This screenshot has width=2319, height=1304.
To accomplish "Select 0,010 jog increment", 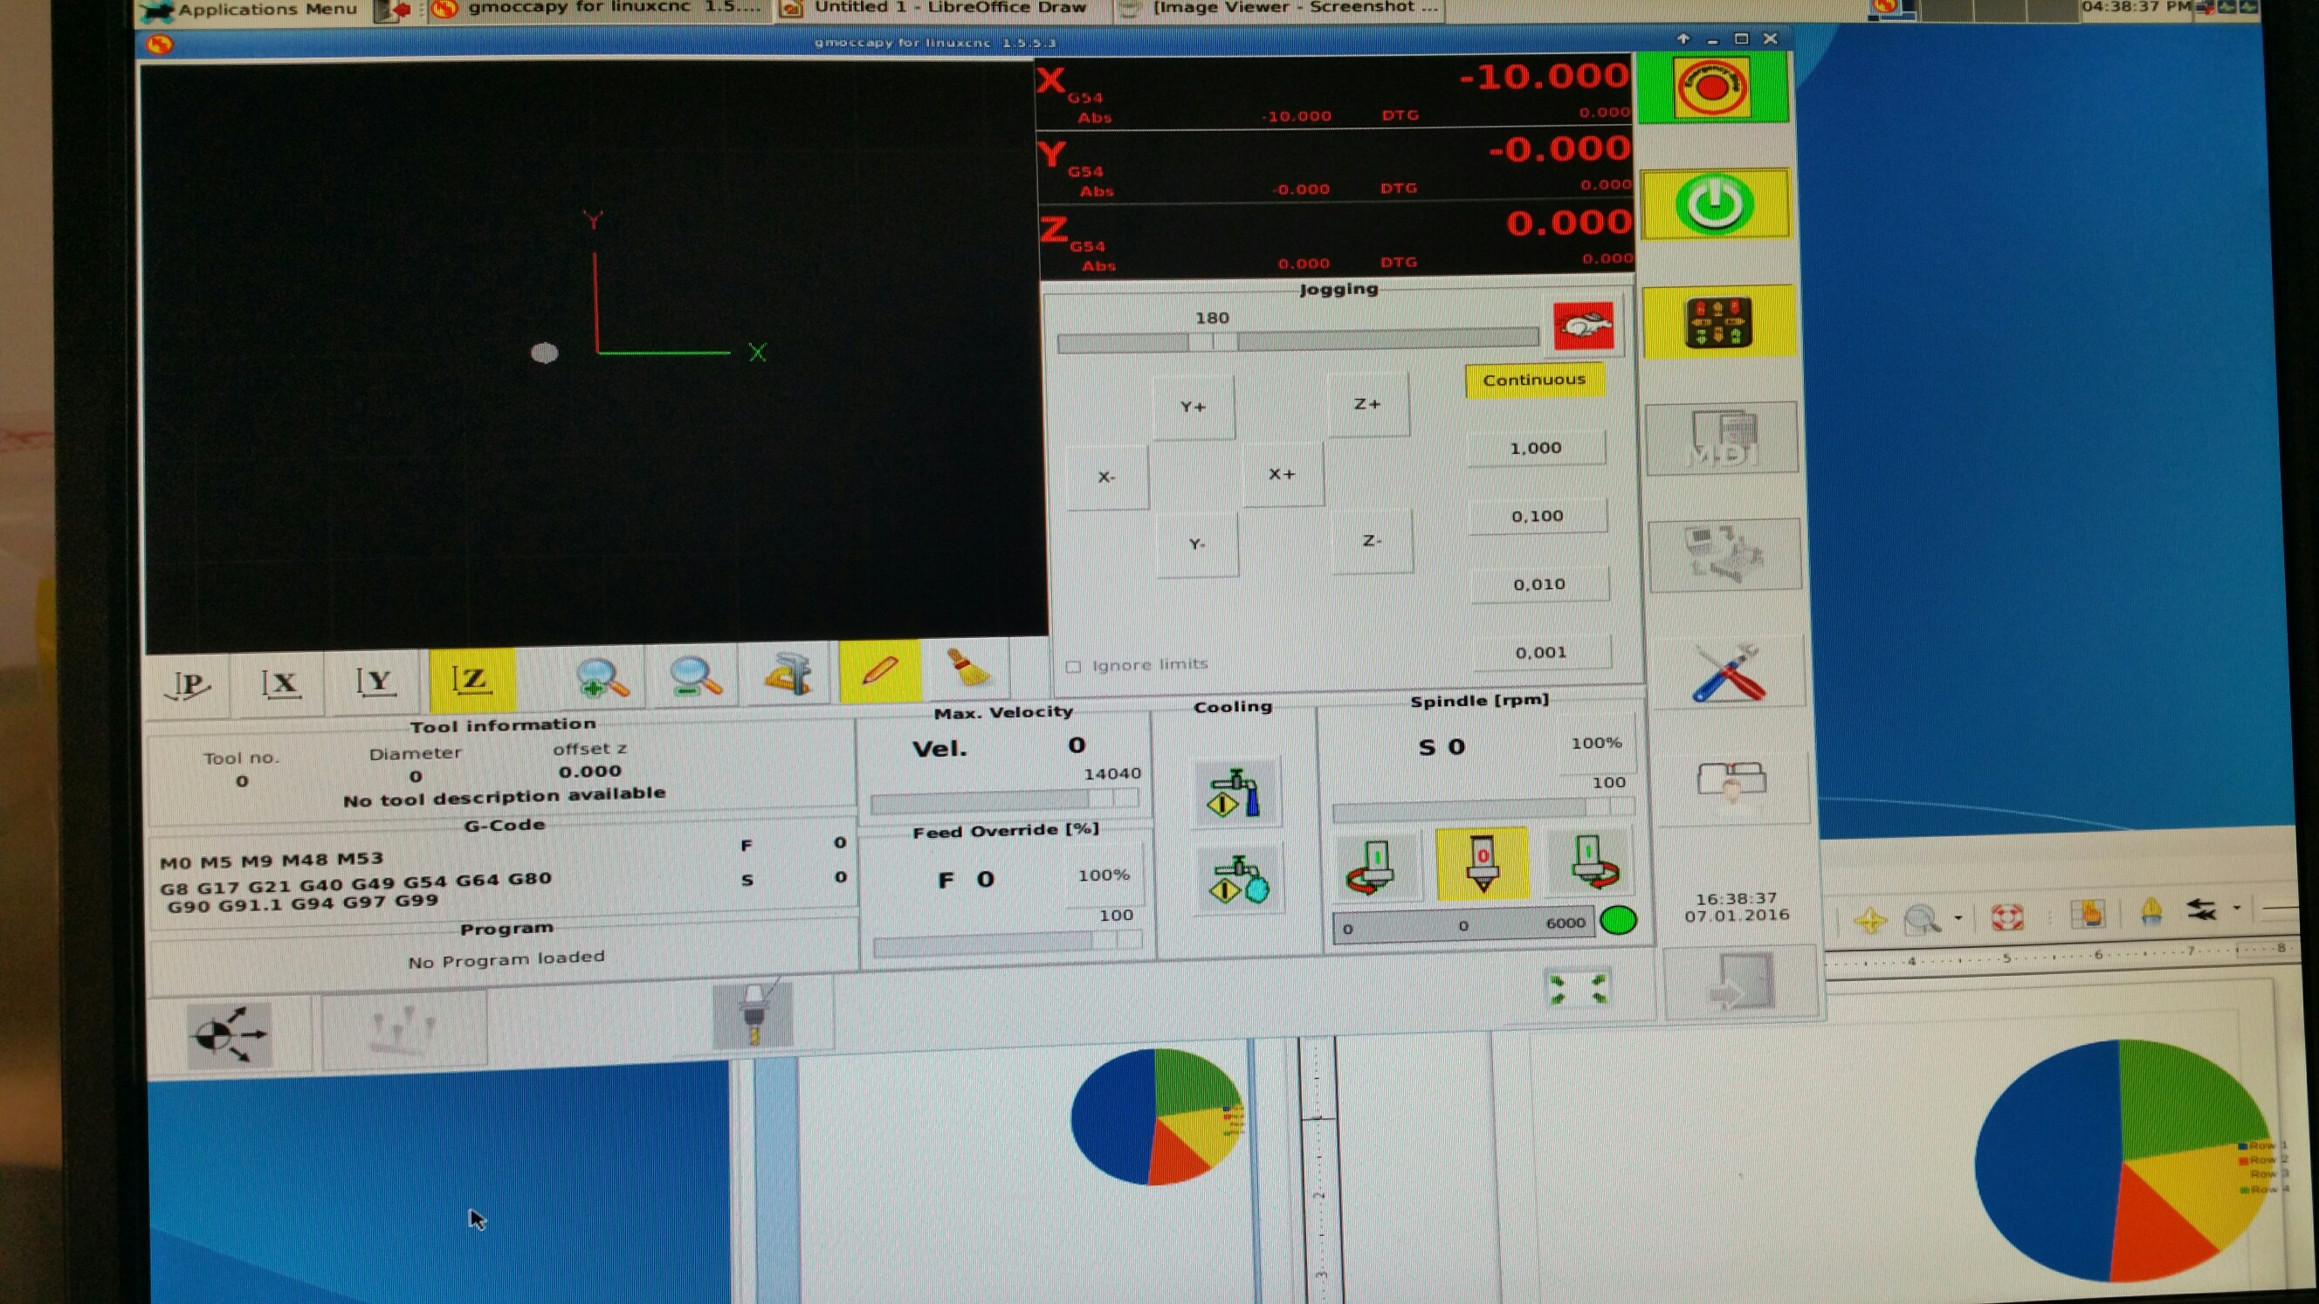I will [1539, 584].
